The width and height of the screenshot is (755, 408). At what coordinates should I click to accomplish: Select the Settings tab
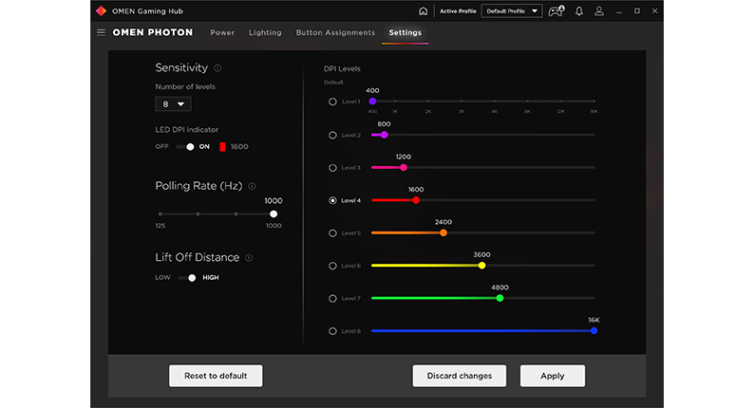tap(405, 32)
